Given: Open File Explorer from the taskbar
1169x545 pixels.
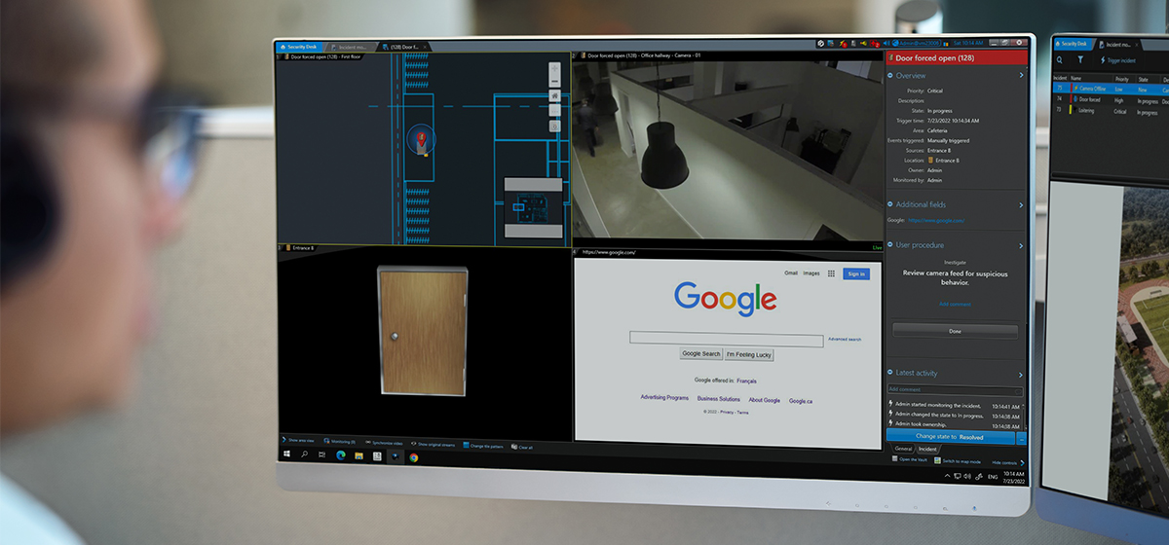Looking at the screenshot, I should point(358,455).
